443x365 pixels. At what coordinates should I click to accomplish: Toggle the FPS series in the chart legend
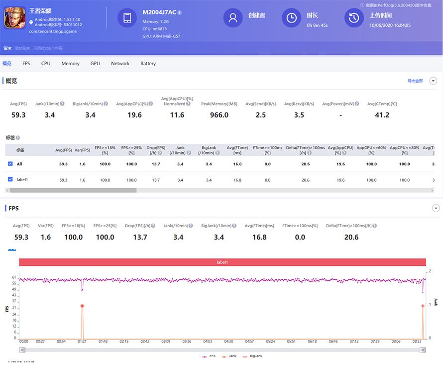point(209,356)
